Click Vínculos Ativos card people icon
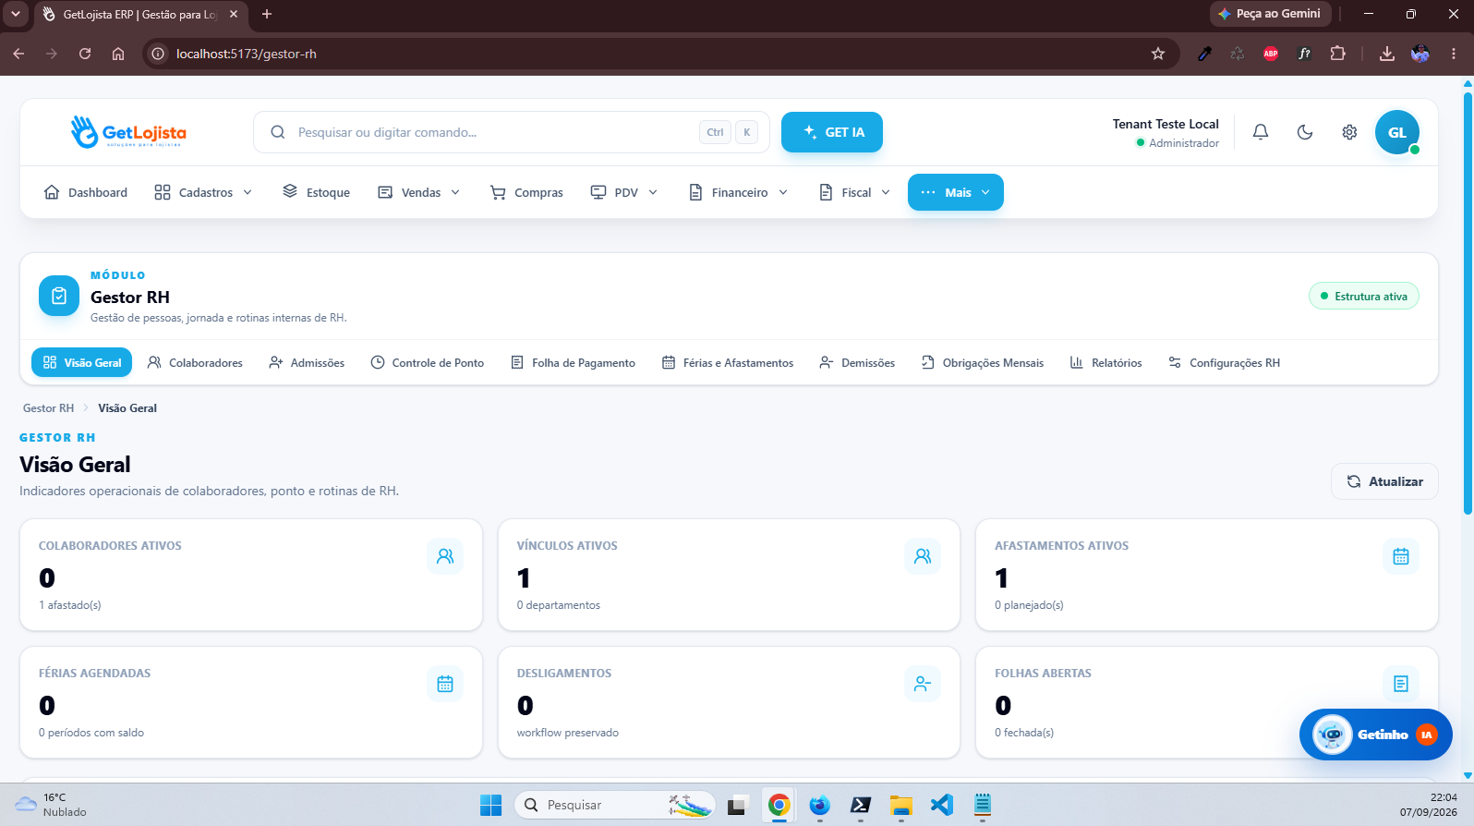 (923, 556)
